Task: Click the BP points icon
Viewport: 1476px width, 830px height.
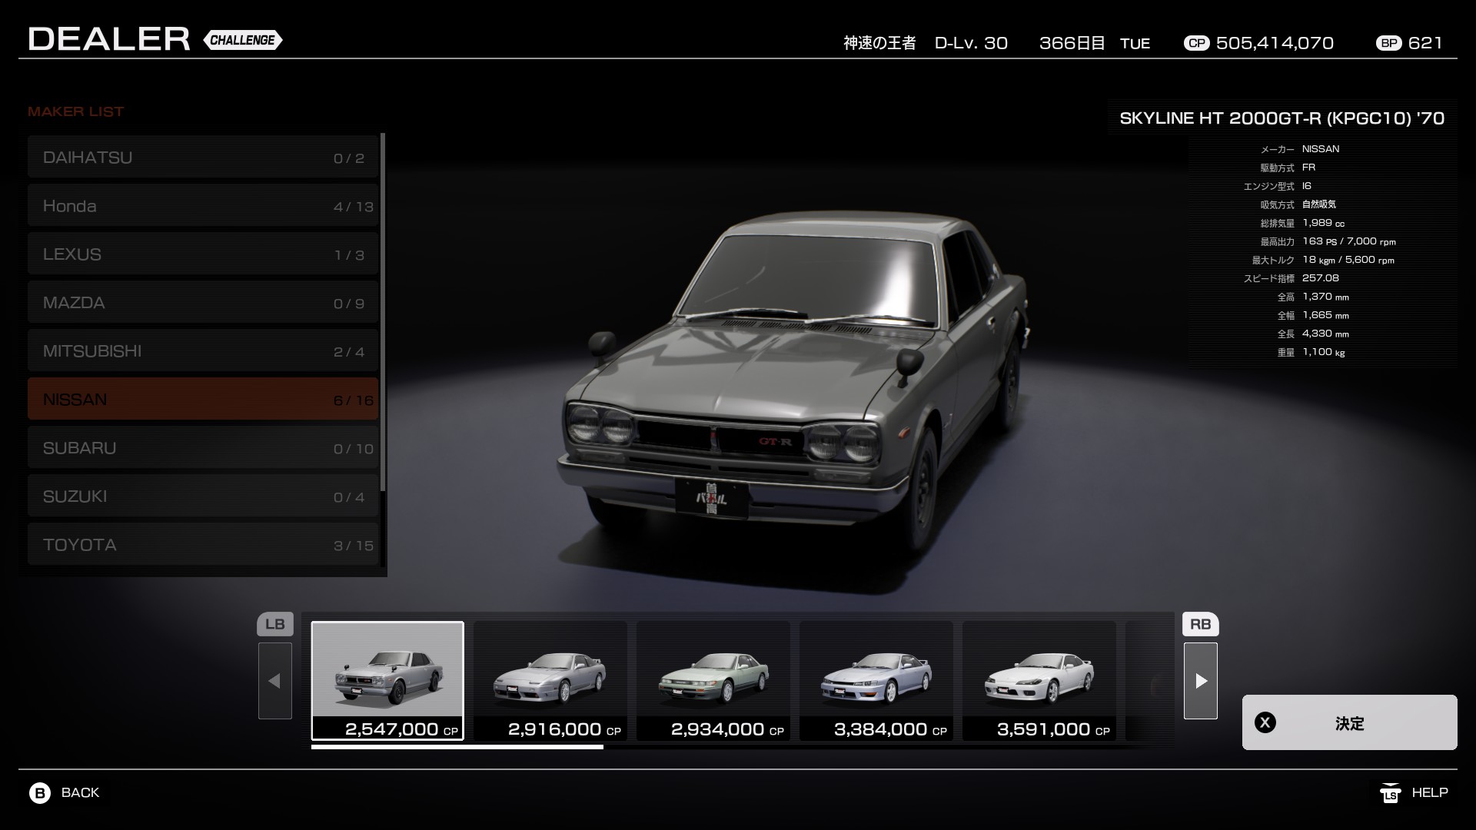Action: coord(1388,43)
